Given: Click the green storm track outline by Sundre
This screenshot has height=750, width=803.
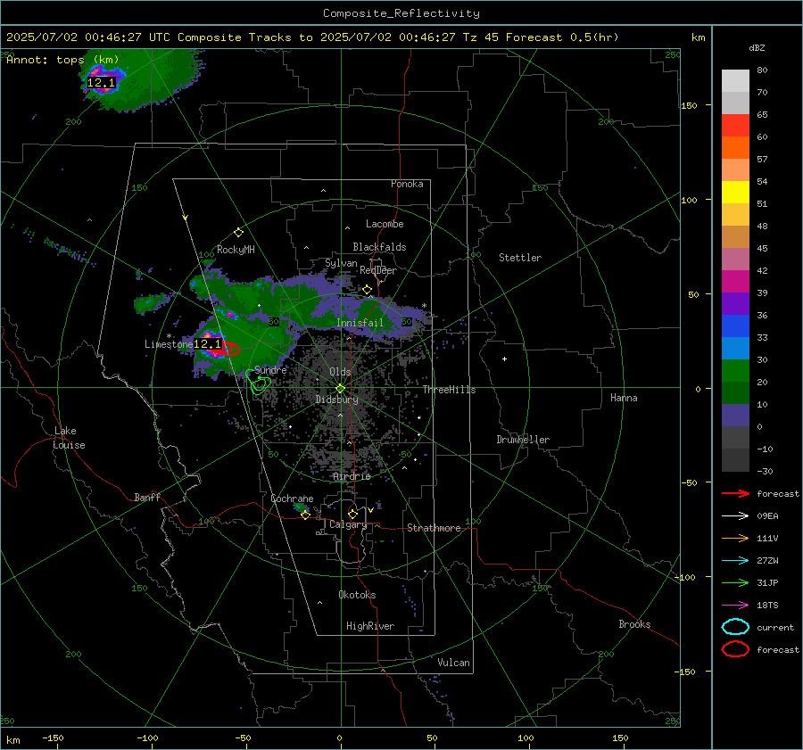Looking at the screenshot, I should pos(259,382).
